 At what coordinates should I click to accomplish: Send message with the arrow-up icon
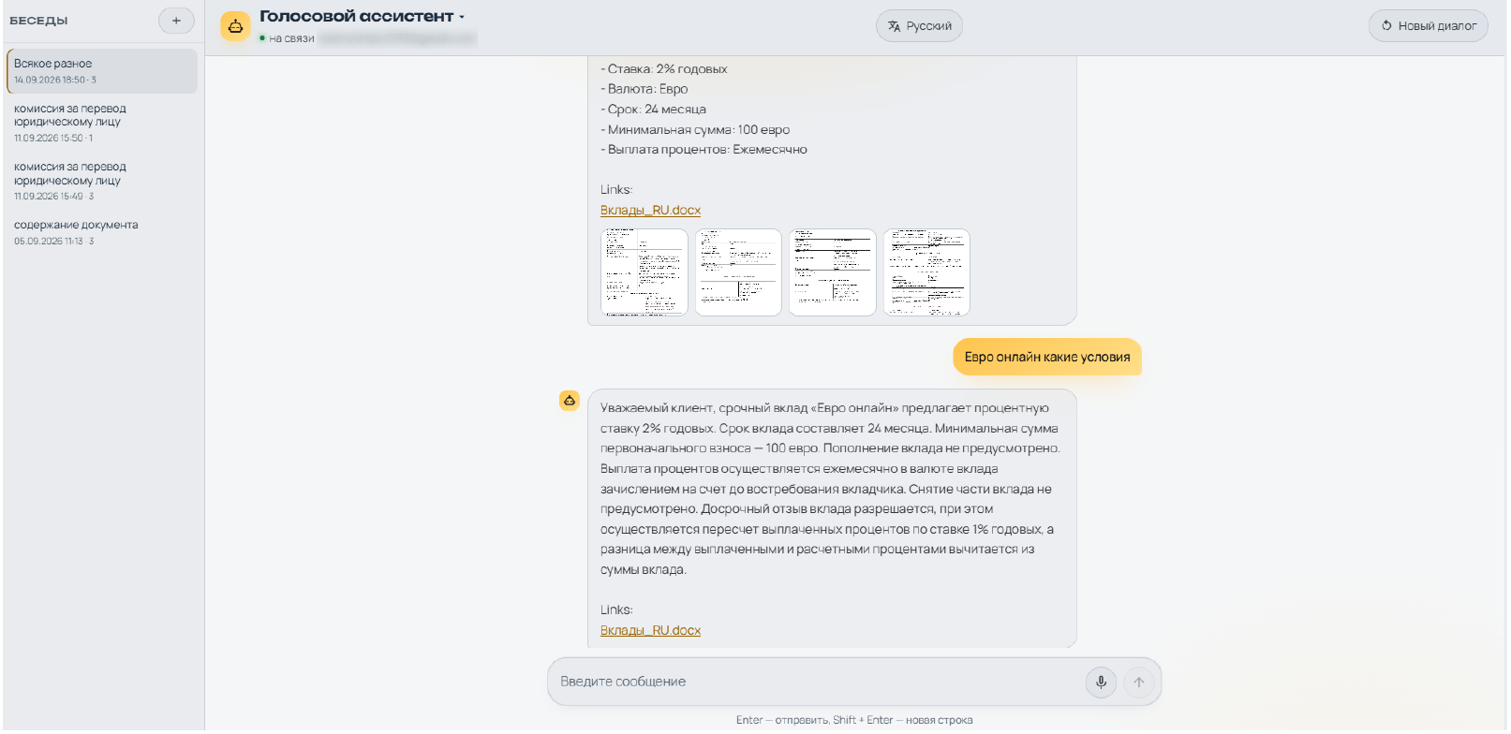pyautogui.click(x=1139, y=683)
